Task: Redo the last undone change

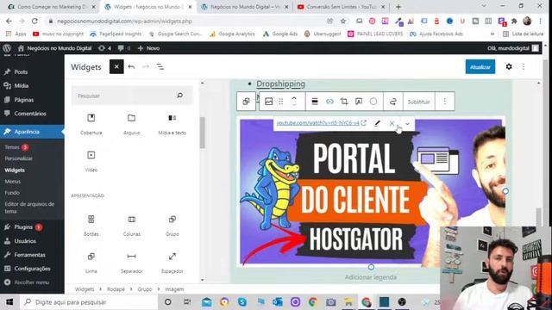Action: [x=146, y=67]
